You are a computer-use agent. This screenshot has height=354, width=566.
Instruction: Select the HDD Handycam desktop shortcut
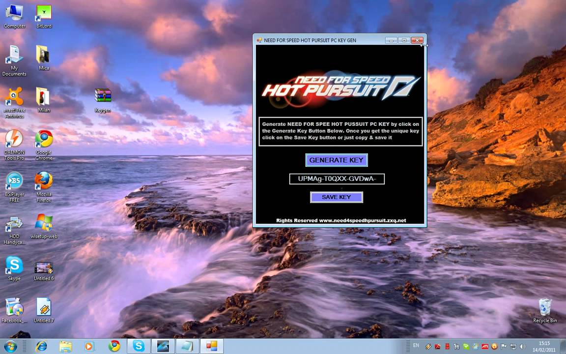(14, 231)
